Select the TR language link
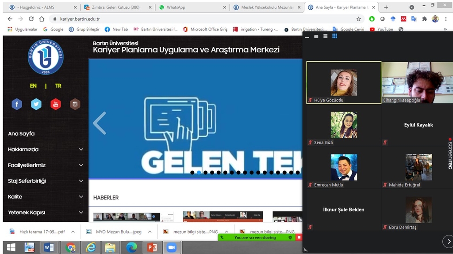This screenshot has height=254, width=453. pyautogui.click(x=58, y=86)
